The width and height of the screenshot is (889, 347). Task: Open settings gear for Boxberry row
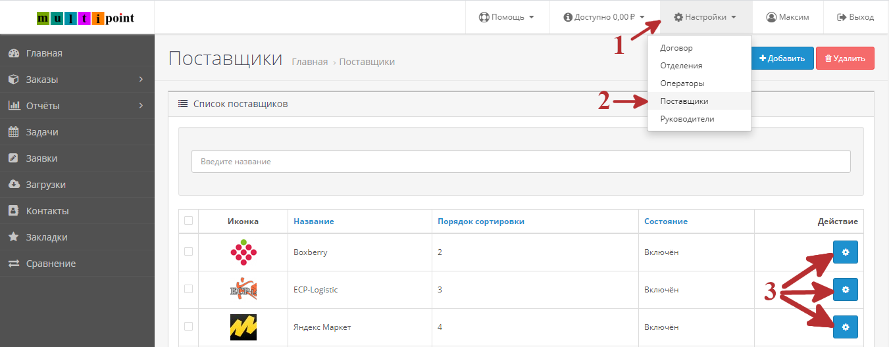[846, 252]
